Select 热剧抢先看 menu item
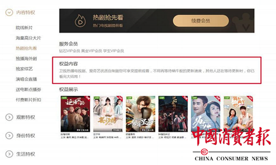The height and width of the screenshot is (165, 276). point(26,48)
